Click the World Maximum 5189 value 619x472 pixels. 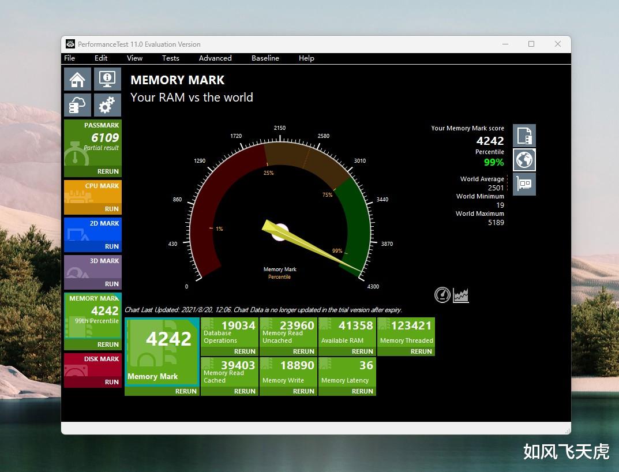coord(496,222)
